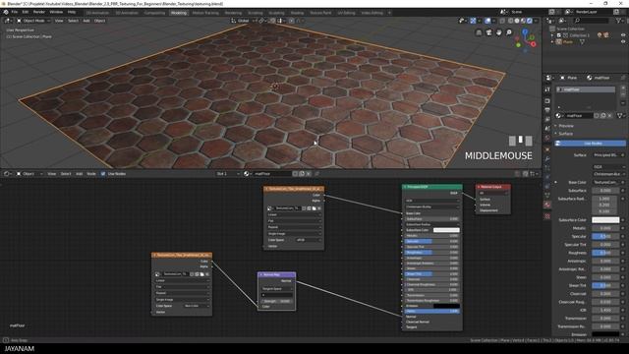Select wireframe viewport shading
The image size is (629, 354).
point(511,21)
